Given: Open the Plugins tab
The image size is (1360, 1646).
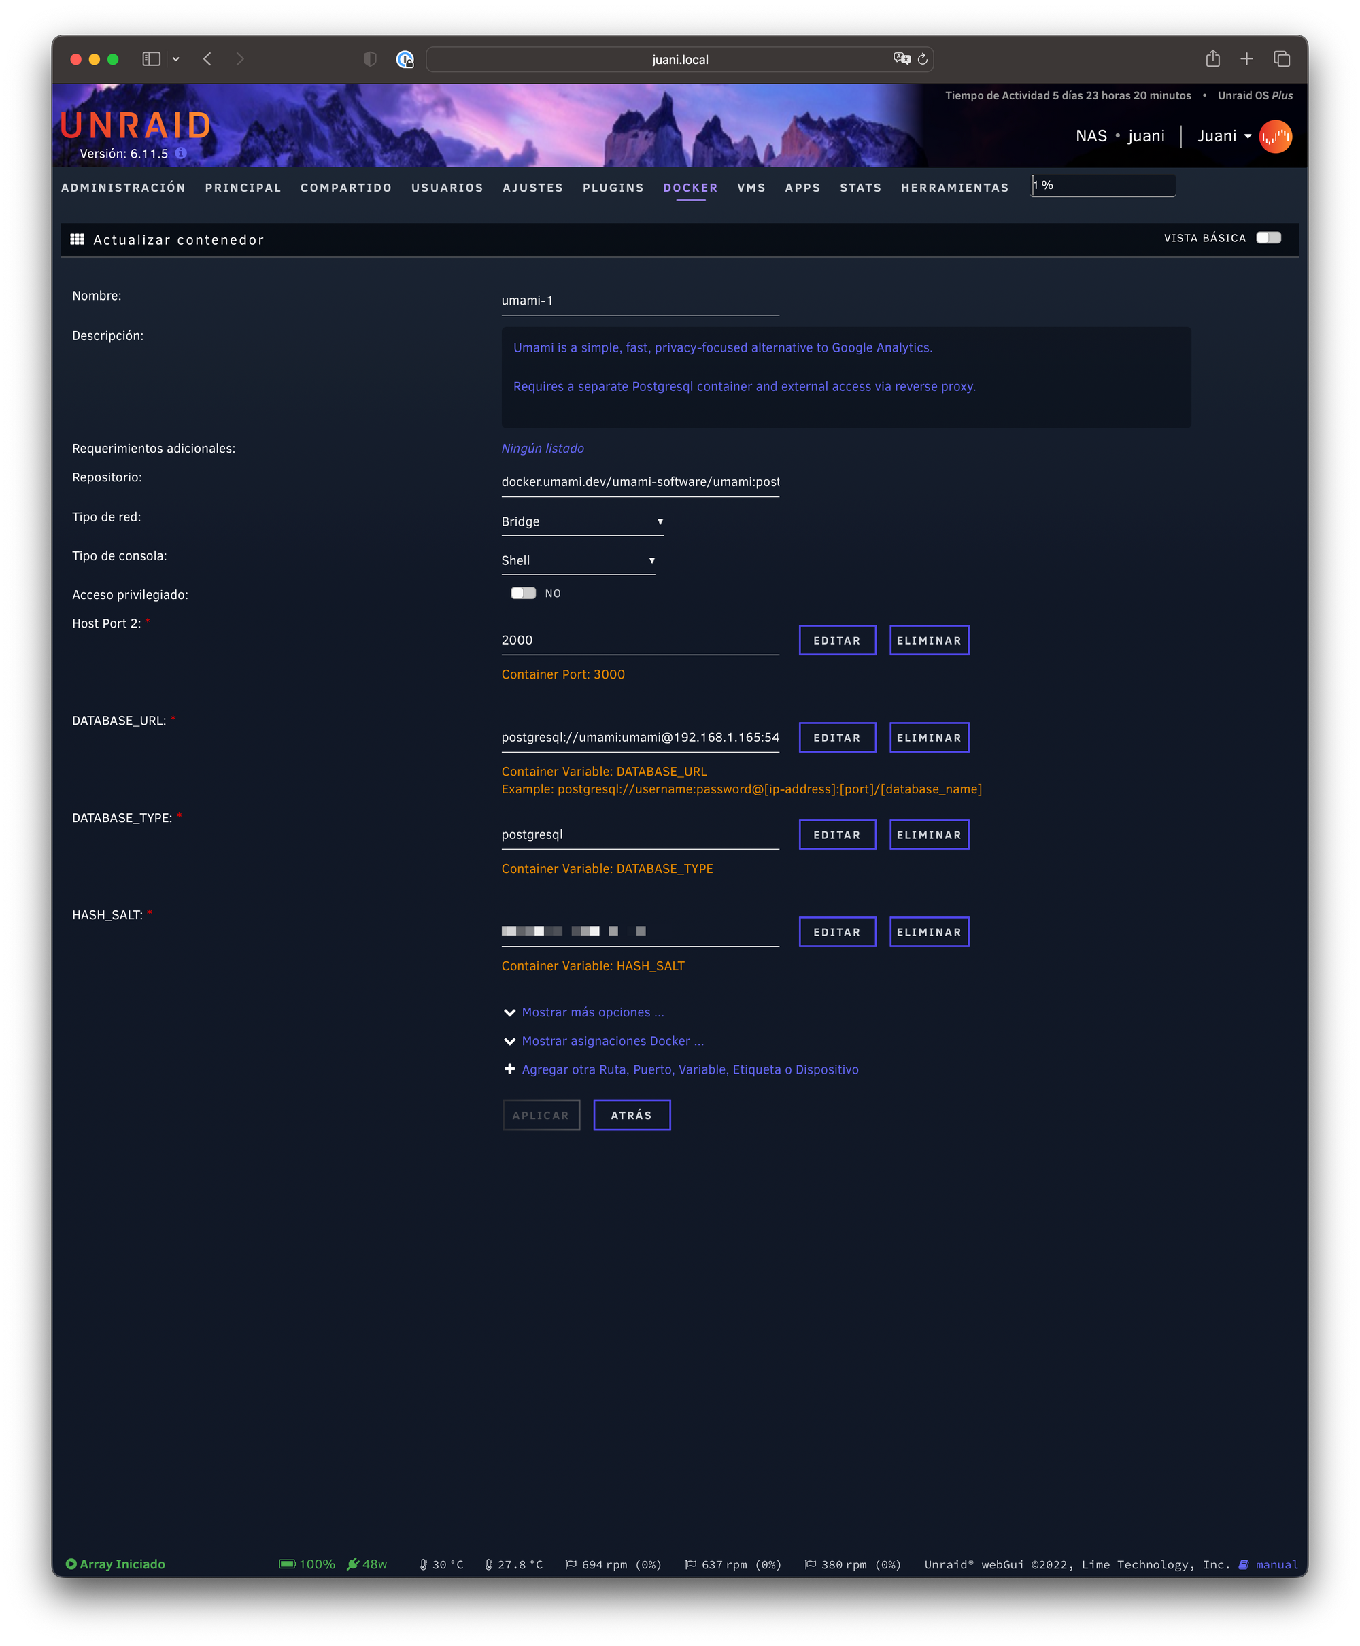Looking at the screenshot, I should pos(613,188).
